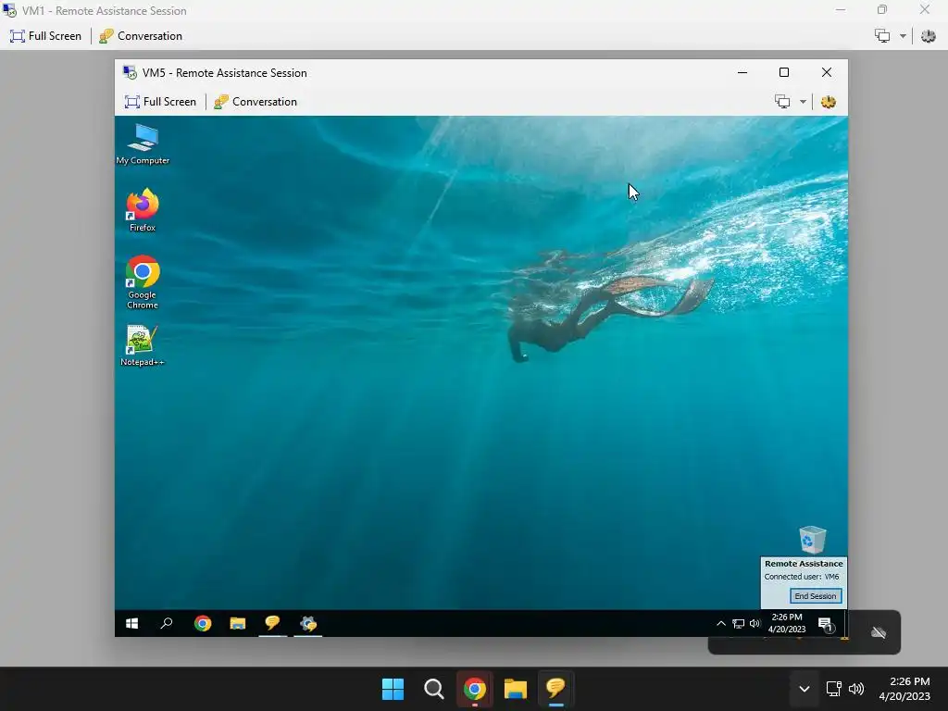Image resolution: width=948 pixels, height=711 pixels.
Task: Select gear-chat app on remote taskbar
Action: (x=307, y=623)
